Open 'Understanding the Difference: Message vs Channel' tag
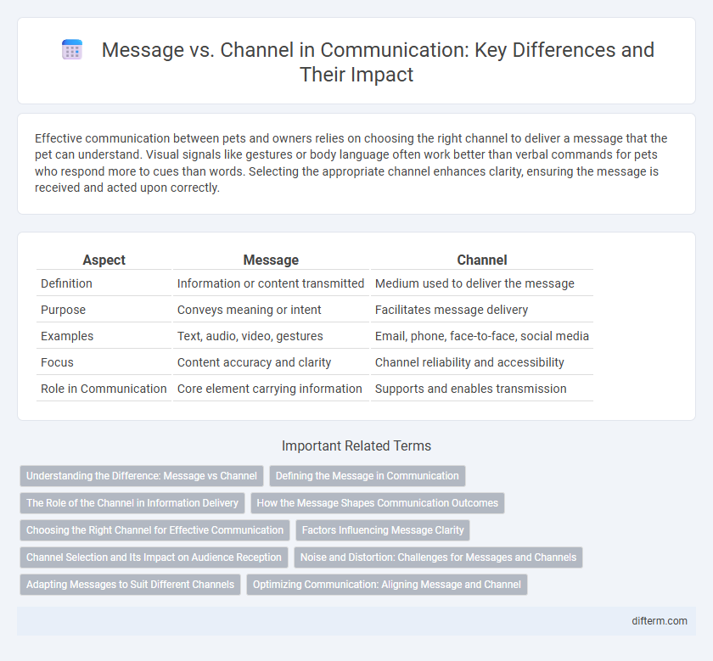713x661 pixels. click(x=142, y=476)
